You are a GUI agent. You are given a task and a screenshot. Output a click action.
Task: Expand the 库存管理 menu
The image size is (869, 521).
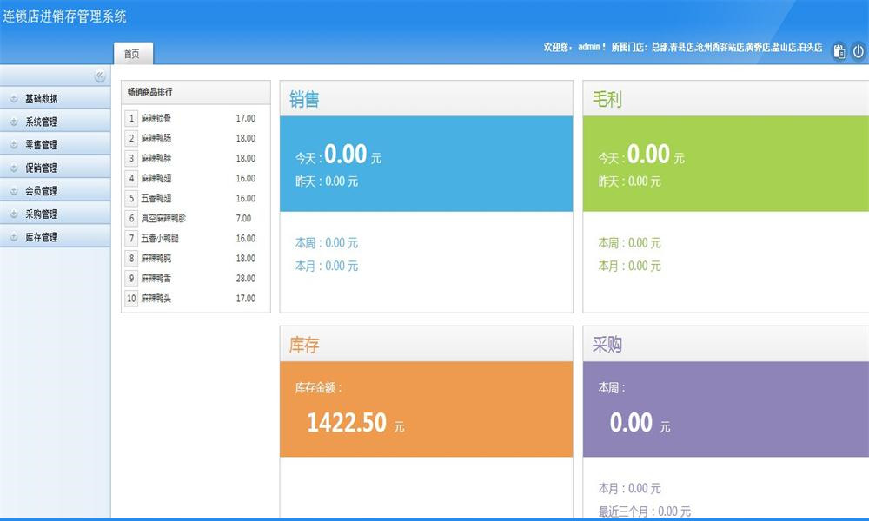pyautogui.click(x=55, y=237)
